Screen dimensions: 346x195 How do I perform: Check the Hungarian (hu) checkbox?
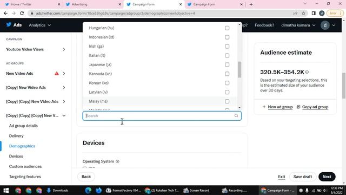pos(227,28)
